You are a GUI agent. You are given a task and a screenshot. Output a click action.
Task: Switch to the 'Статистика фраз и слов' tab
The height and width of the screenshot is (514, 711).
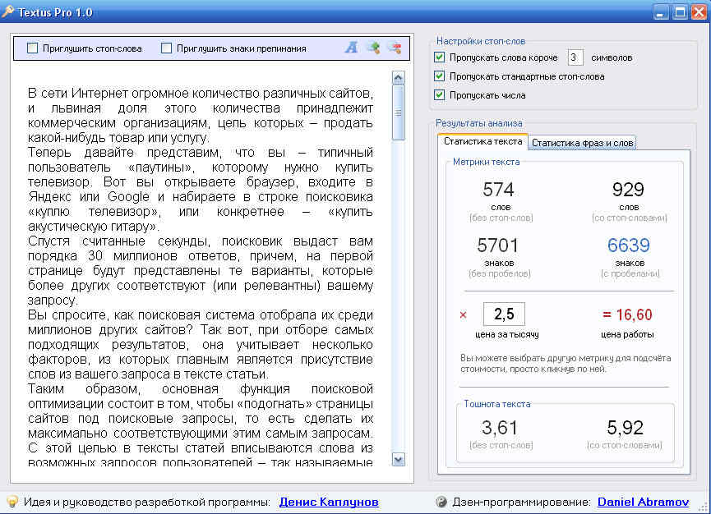pos(583,142)
